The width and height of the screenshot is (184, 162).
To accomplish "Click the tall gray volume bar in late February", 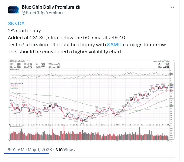I will pos(139,134).
